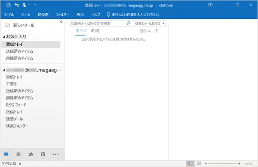The height and width of the screenshot is (167, 258).
Task: Open 受信トレイ under the megaegg account
Action: 14,77
